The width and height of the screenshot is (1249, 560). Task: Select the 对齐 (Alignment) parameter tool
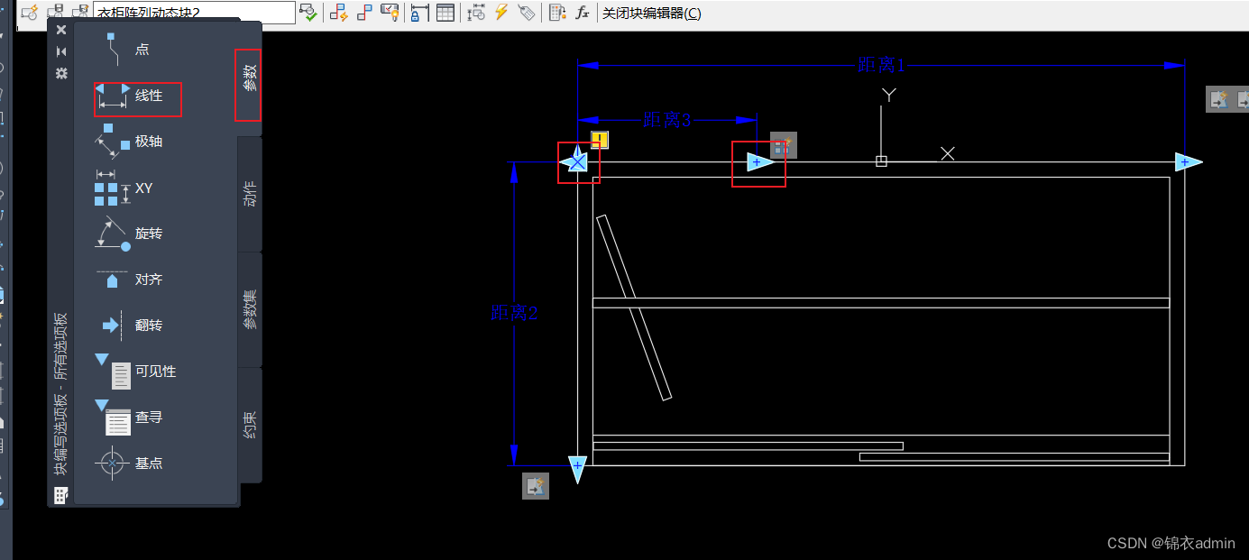pyautogui.click(x=130, y=280)
